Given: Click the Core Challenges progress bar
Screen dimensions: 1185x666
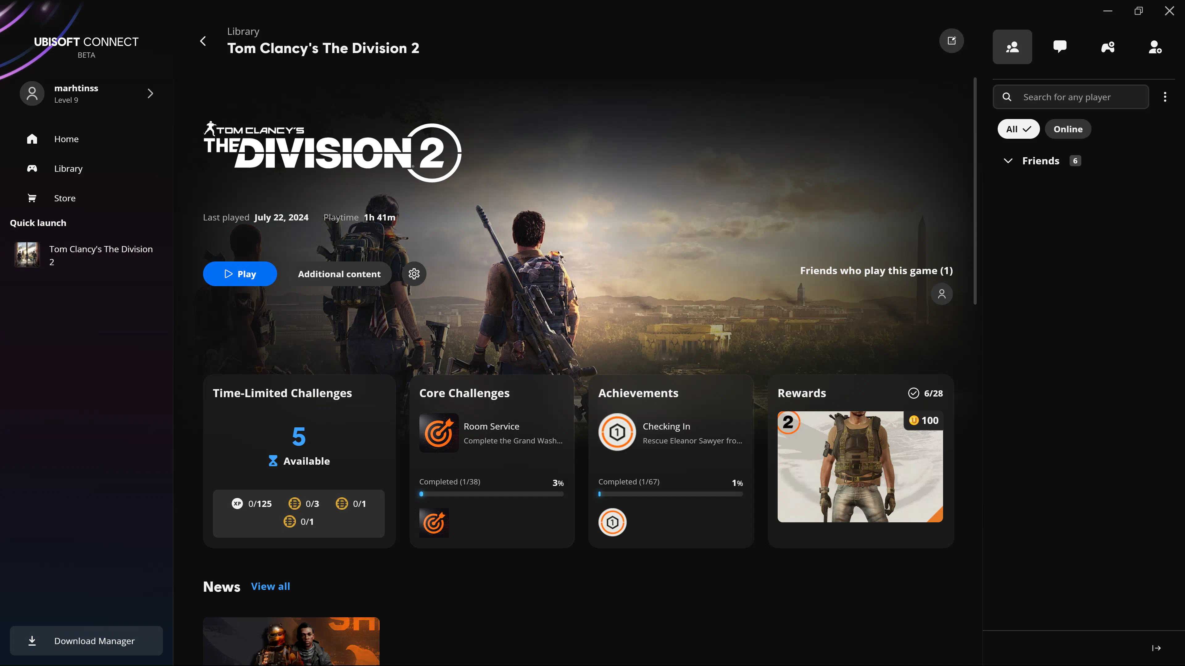Looking at the screenshot, I should pyautogui.click(x=491, y=494).
